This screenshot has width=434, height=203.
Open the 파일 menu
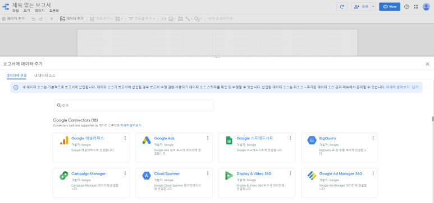(x=16, y=11)
